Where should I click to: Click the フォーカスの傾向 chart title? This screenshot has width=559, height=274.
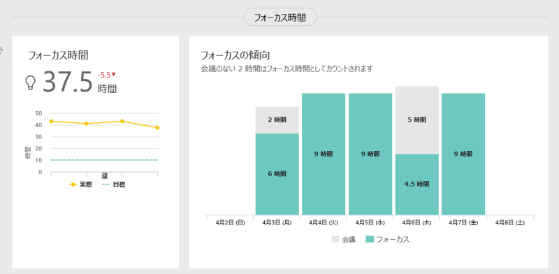(235, 55)
